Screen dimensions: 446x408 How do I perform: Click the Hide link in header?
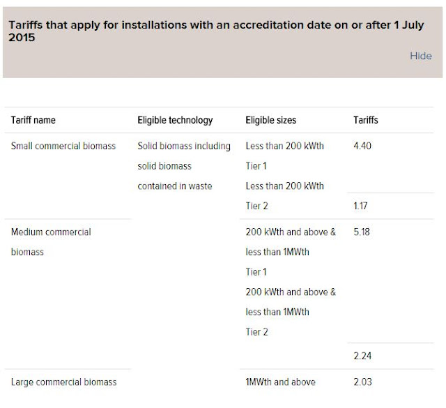click(x=420, y=56)
